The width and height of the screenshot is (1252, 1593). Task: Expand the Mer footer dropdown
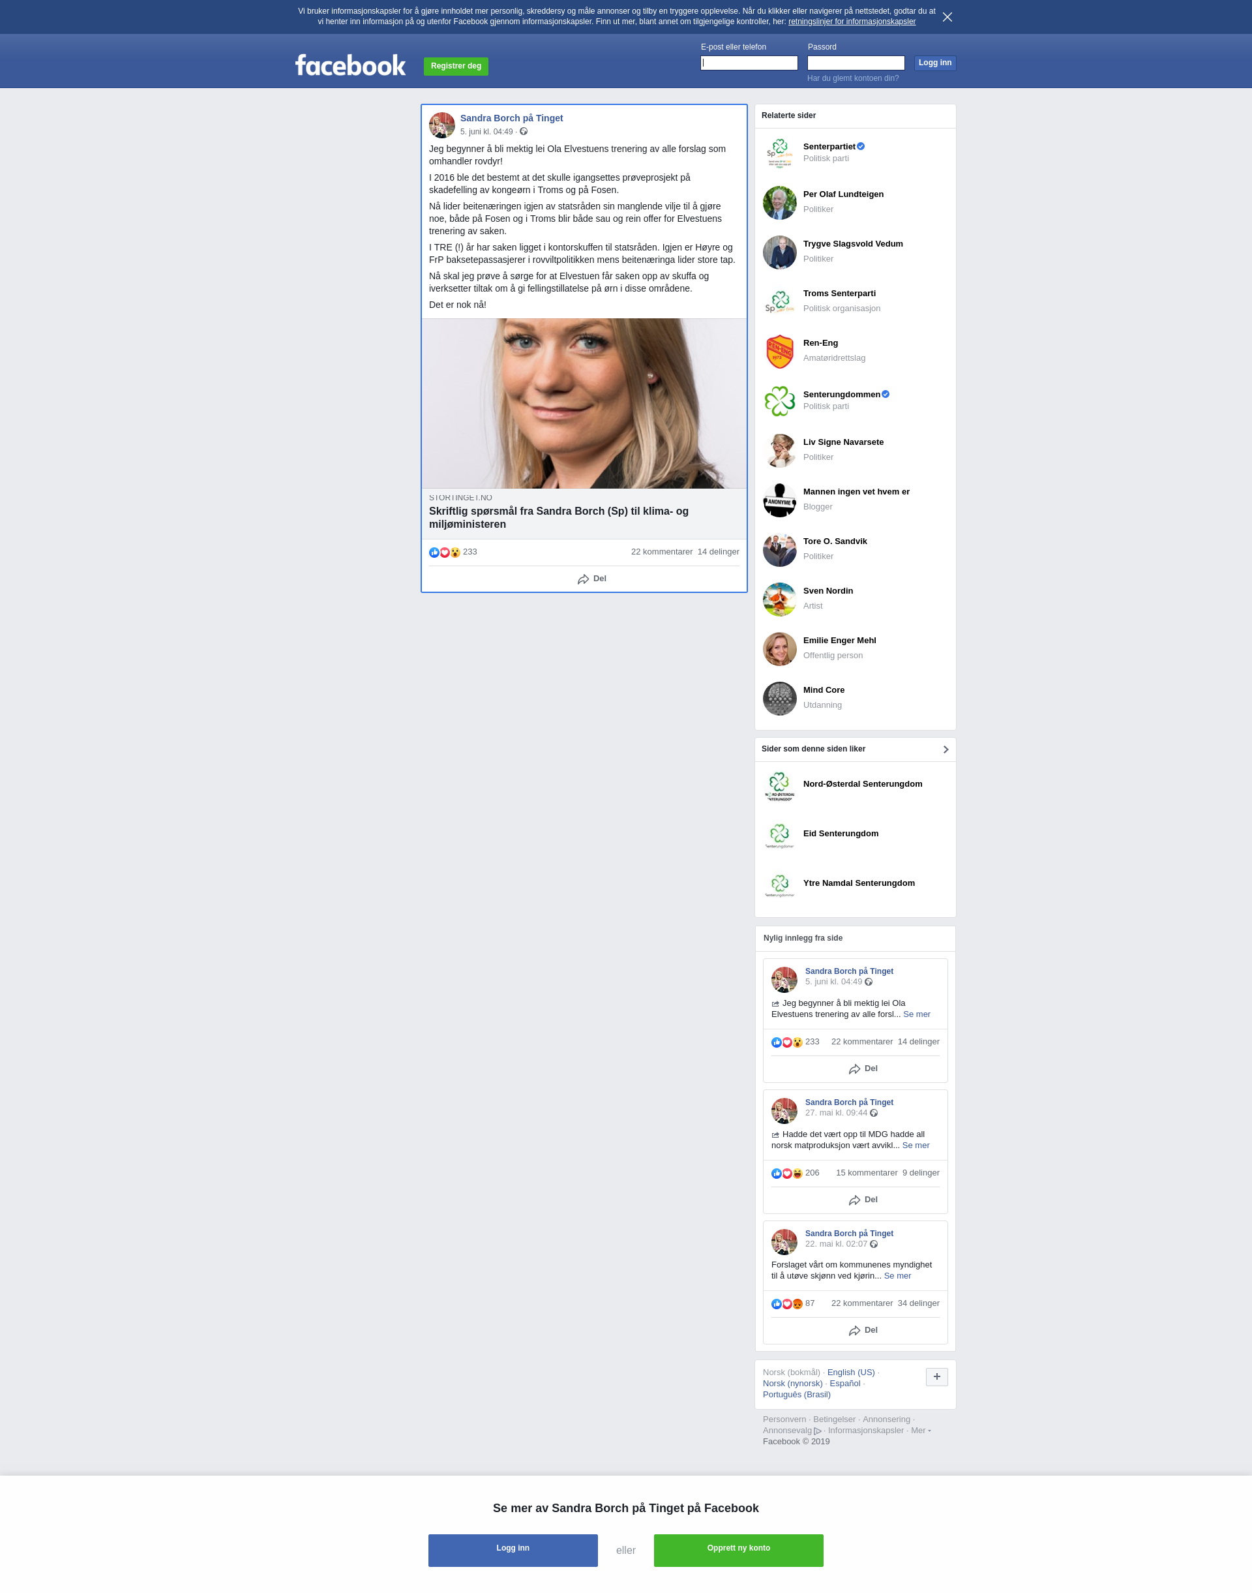[921, 1430]
